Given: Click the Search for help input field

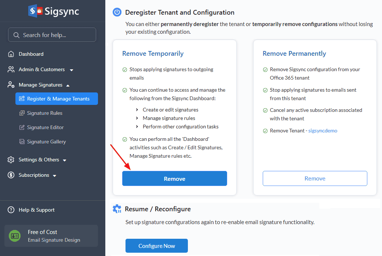Looking at the screenshot, I should [x=52, y=35].
